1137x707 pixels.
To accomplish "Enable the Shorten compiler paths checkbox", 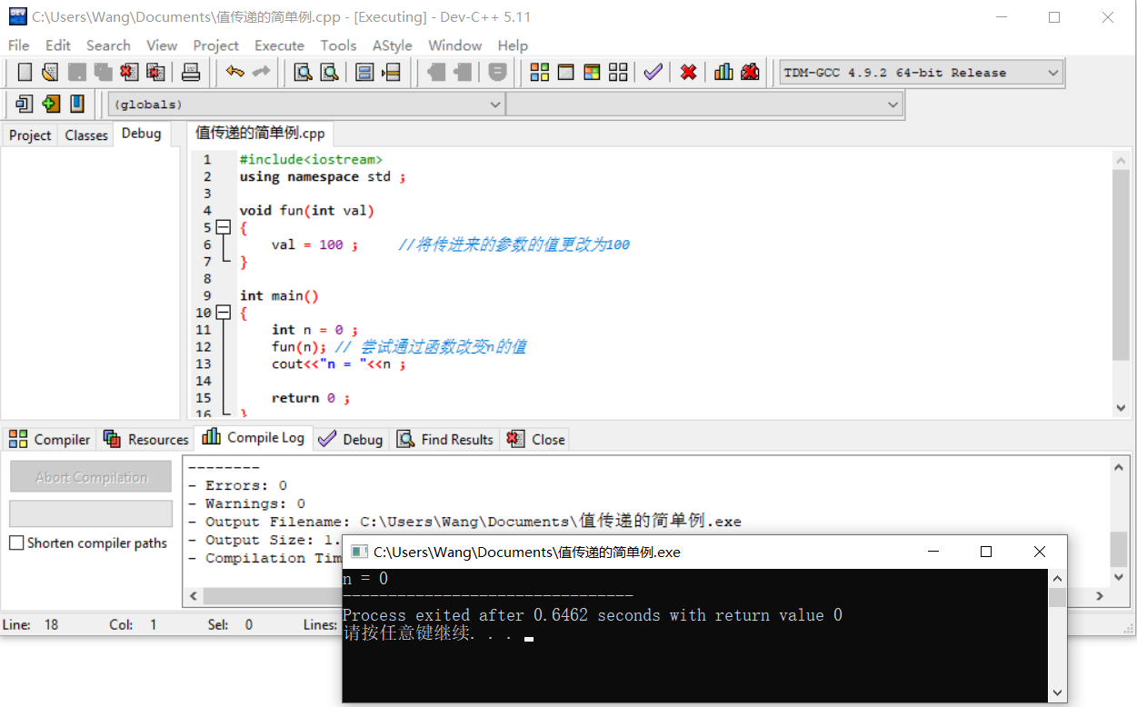I will 15,543.
